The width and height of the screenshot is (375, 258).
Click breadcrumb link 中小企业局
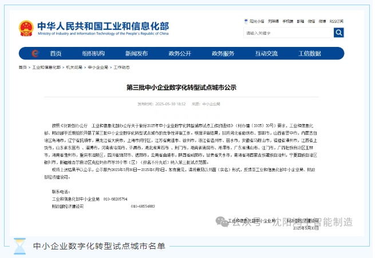[x=98, y=68]
